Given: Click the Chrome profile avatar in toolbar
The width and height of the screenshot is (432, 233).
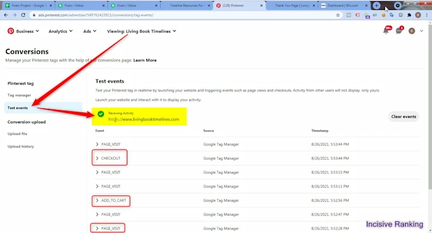Looking at the screenshot, I should click(x=418, y=15).
